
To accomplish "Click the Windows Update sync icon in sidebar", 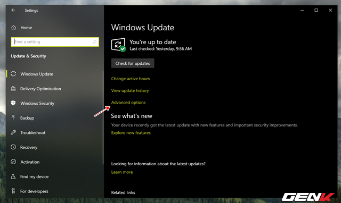I will tap(13, 74).
